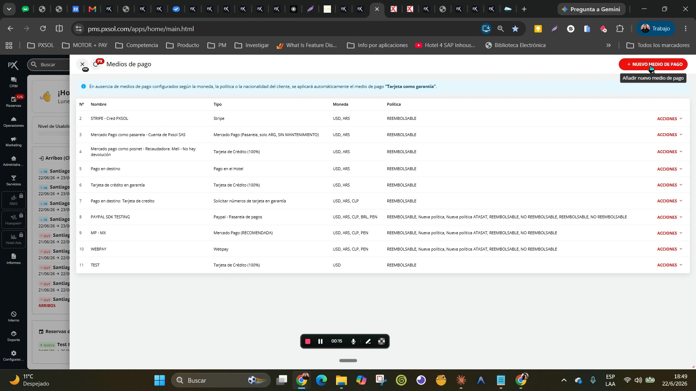Screen dimensions: 696x391
Task: Open the recording effects icon
Action: [381, 341]
